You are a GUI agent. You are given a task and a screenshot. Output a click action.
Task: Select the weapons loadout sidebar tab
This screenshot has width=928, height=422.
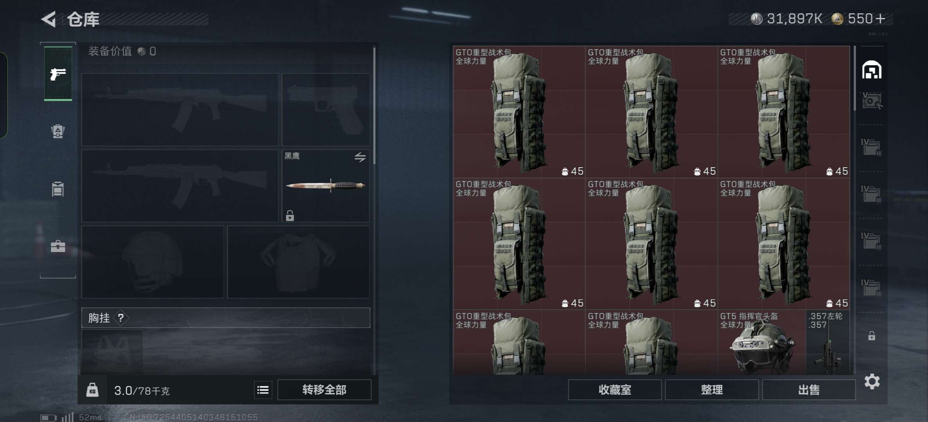[58, 73]
